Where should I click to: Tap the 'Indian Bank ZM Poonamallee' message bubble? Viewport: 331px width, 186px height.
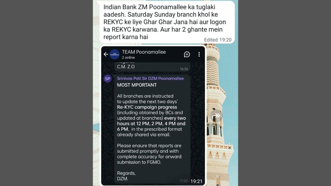[x=167, y=22]
